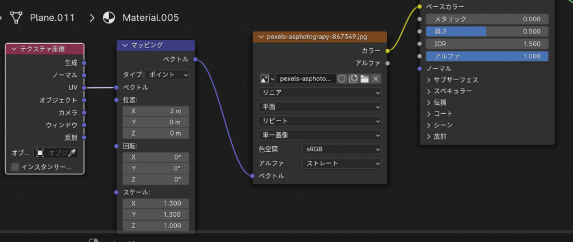Click the 粗さ slider

(487, 31)
